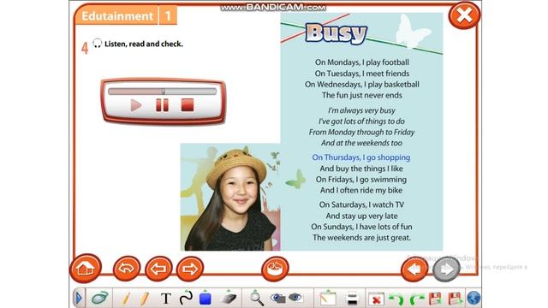Viewport: 548px width, 308px height.
Task: Click the printer icon
Action: pos(352,299)
